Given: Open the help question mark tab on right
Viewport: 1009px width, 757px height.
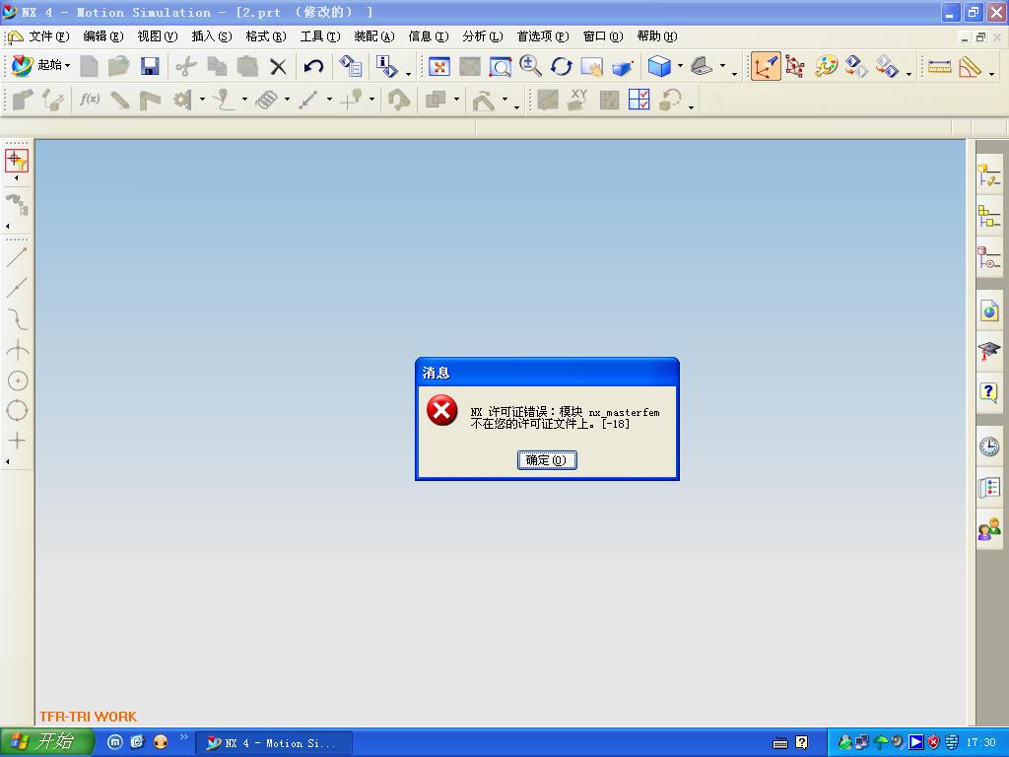Looking at the screenshot, I should point(989,392).
